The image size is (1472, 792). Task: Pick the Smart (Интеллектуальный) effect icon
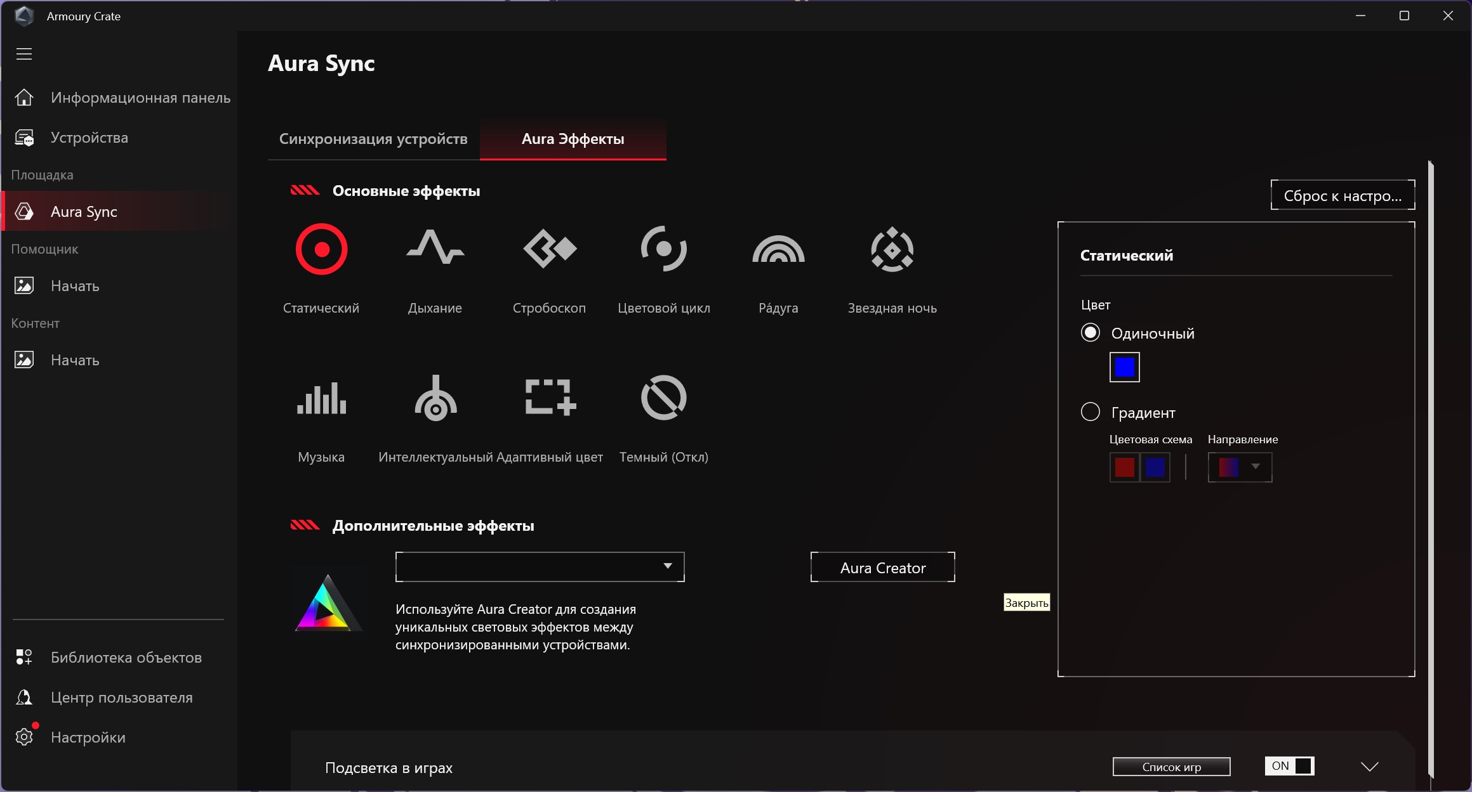(435, 398)
